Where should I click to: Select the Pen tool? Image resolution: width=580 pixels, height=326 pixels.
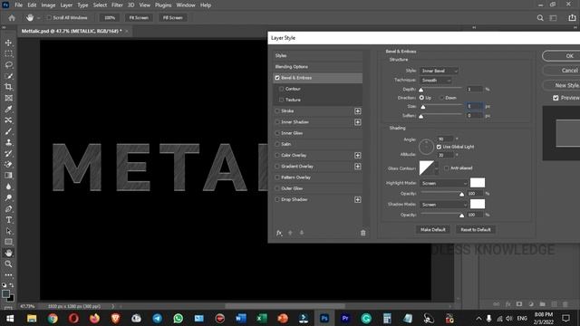[x=8, y=209]
